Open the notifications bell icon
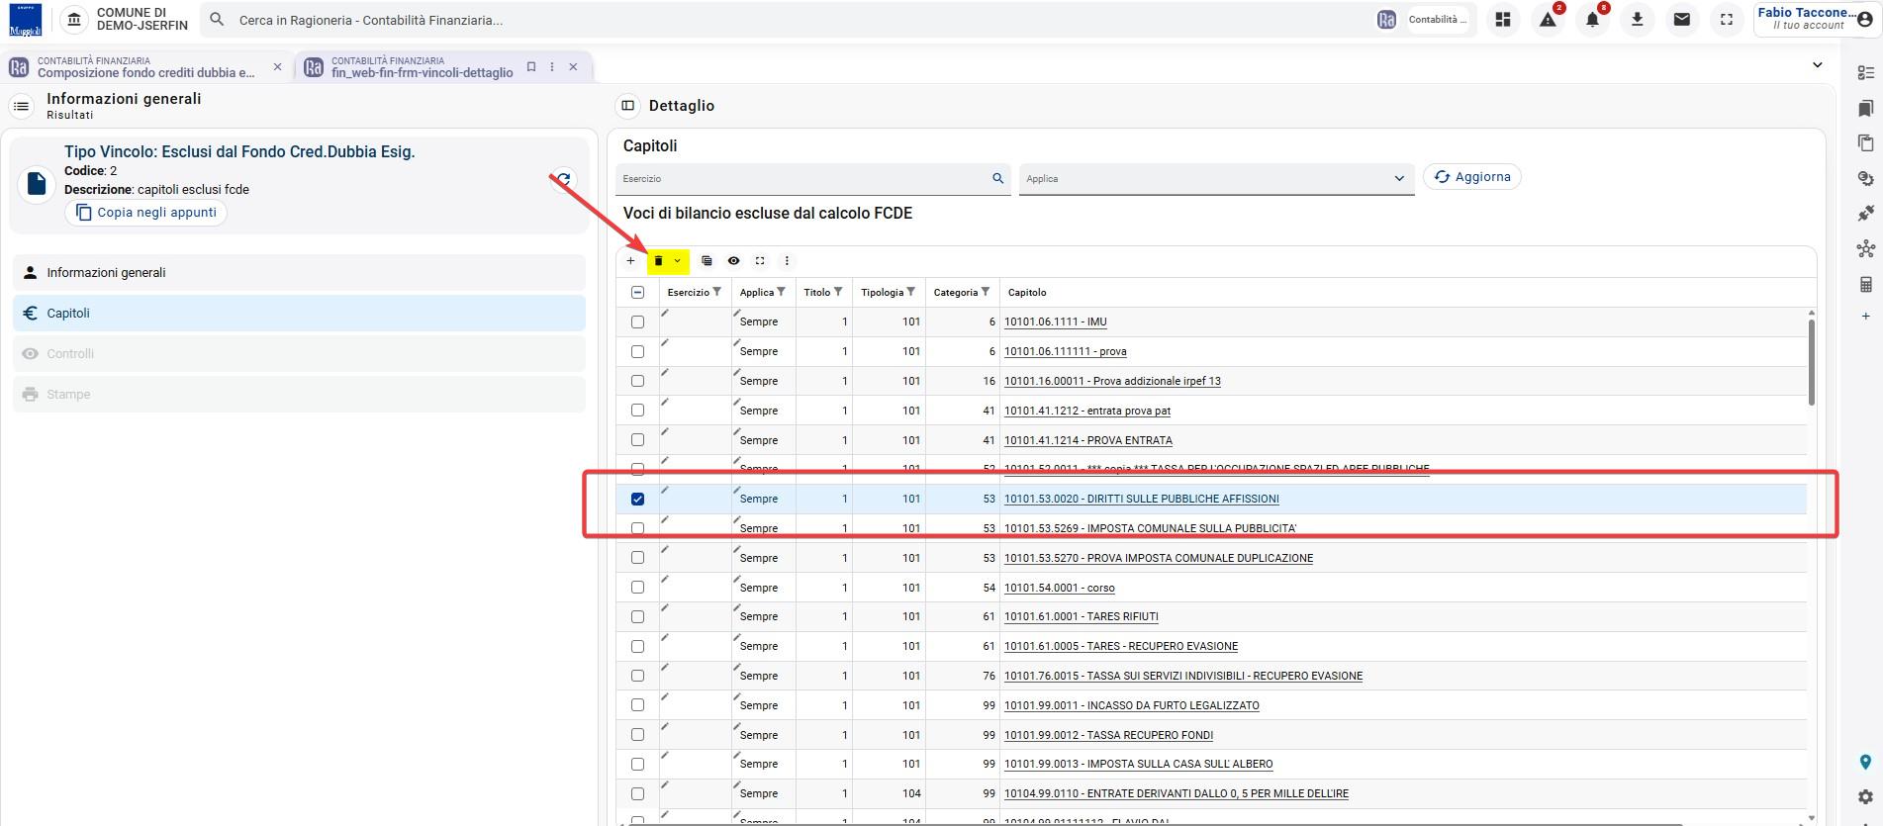This screenshot has width=1883, height=826. tap(1593, 20)
